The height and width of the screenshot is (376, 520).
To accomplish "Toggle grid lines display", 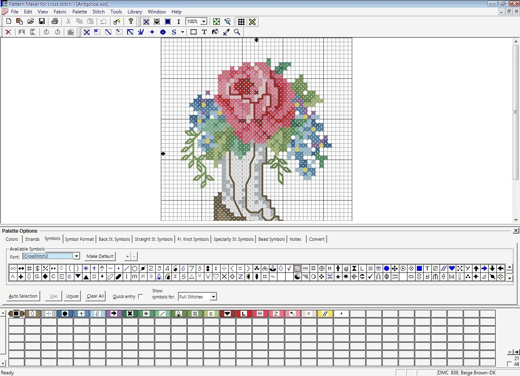I will click(x=241, y=22).
